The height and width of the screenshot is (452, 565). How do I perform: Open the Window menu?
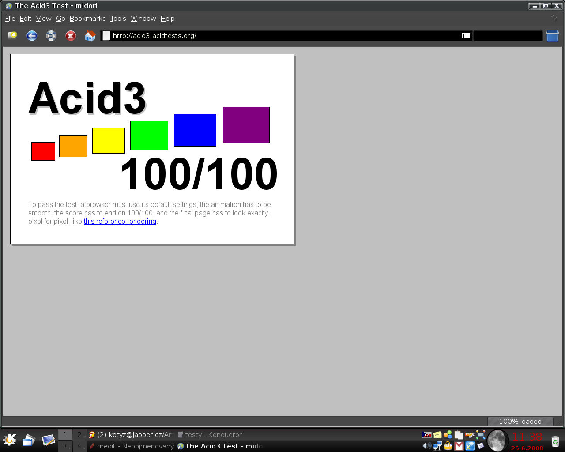pos(143,19)
